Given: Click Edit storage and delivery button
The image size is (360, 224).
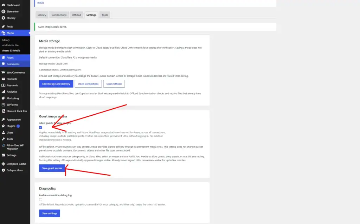Looking at the screenshot, I should tap(56, 84).
